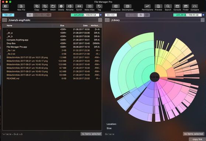Open the Permissions tool

(147, 6)
